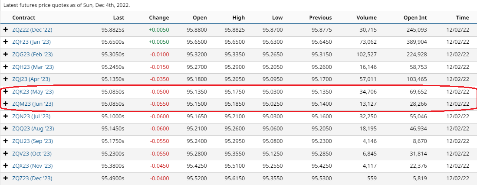Open the ZQZ23 (Dec '23) contract link
The width and height of the screenshot is (477, 185).
click(x=33, y=179)
